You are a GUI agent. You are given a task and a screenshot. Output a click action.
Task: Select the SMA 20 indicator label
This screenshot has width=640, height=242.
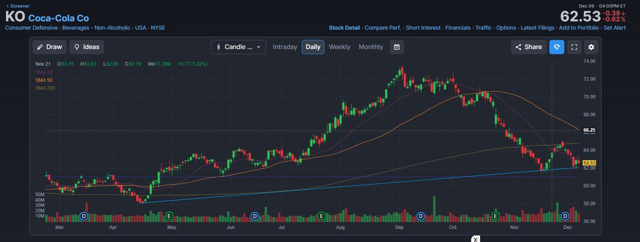pos(43,72)
